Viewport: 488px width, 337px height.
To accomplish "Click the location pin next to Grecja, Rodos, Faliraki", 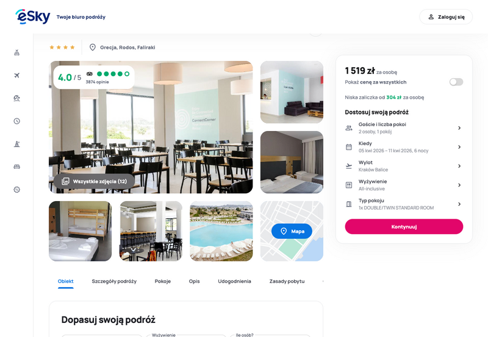I will (93, 48).
